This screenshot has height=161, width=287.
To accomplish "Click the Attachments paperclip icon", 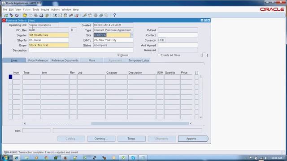I will [101, 15].
